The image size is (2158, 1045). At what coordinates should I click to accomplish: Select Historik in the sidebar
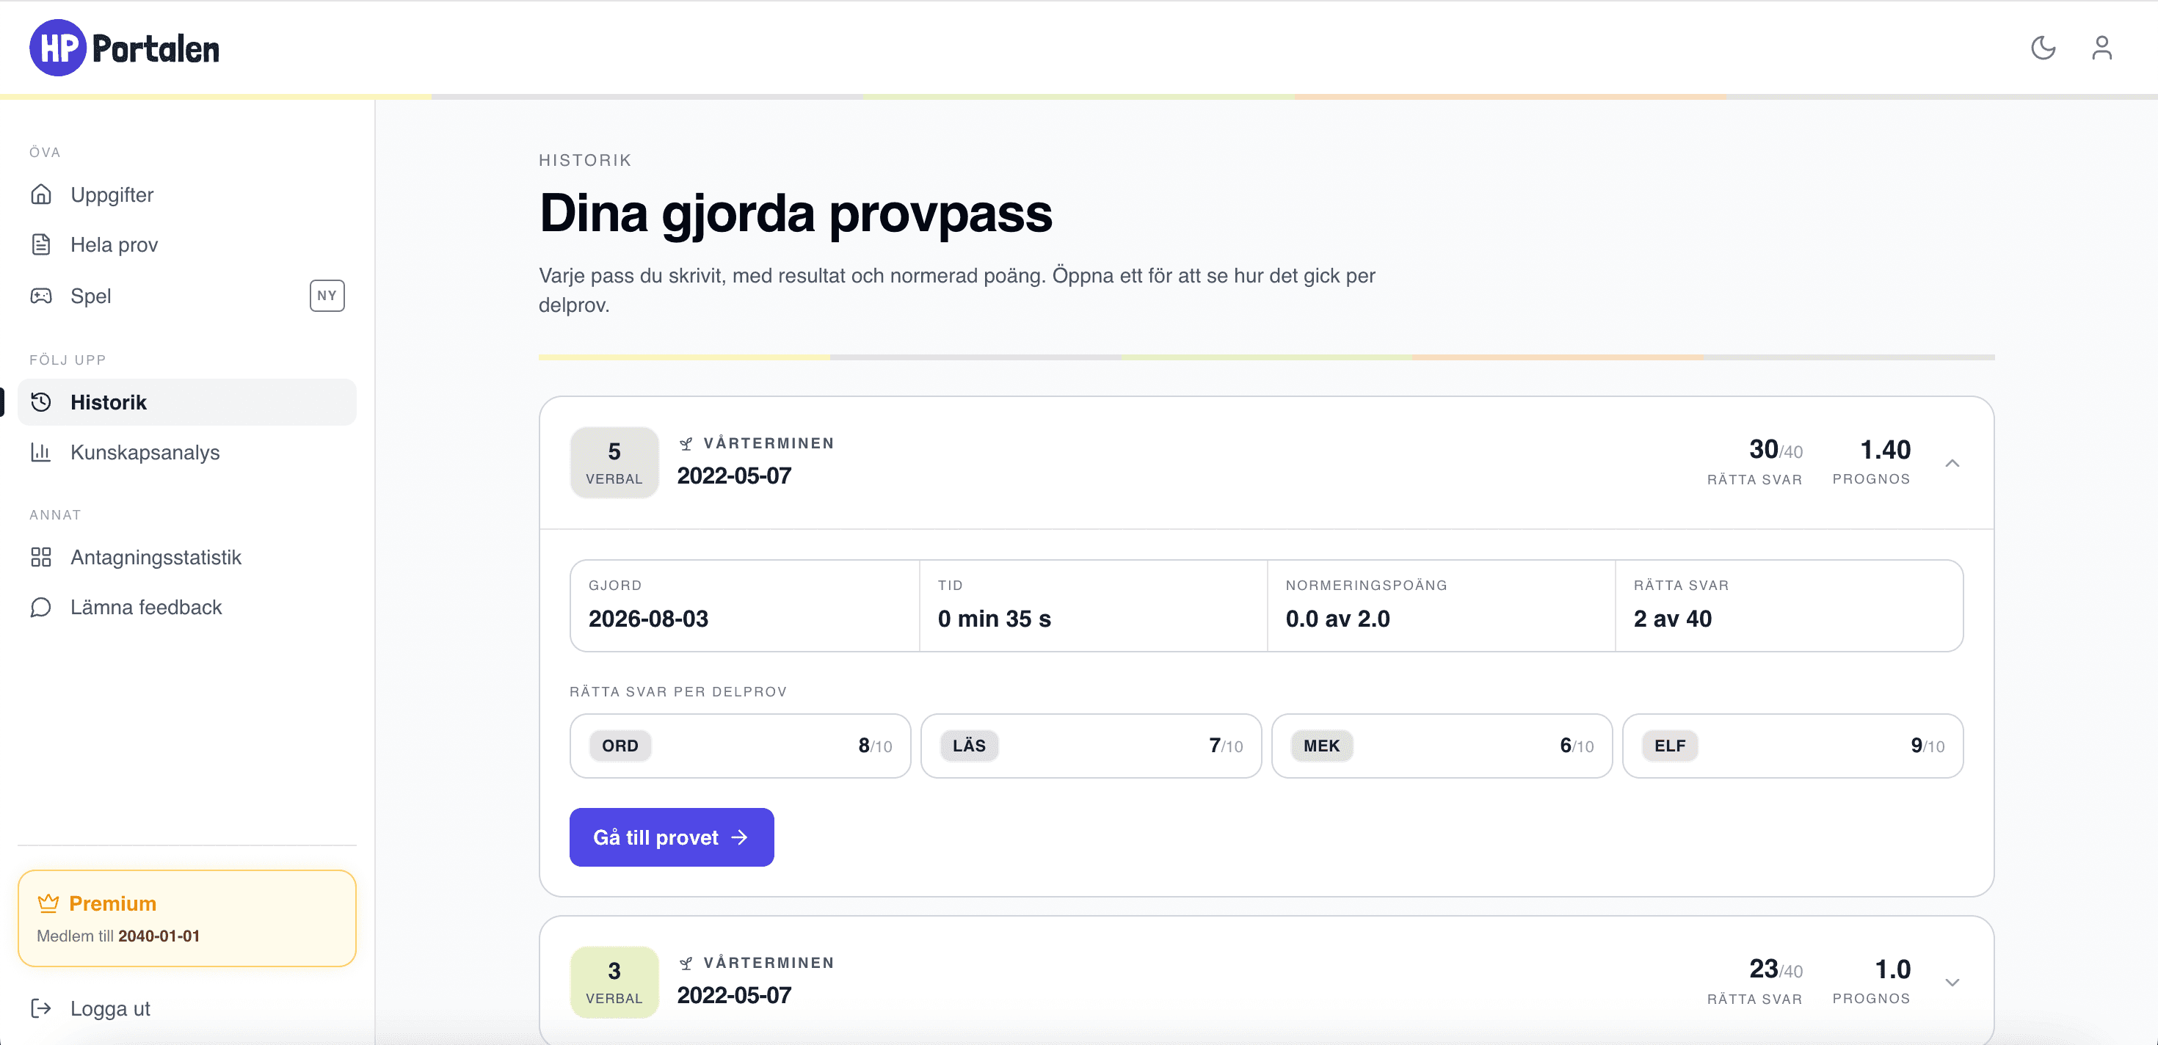[187, 402]
